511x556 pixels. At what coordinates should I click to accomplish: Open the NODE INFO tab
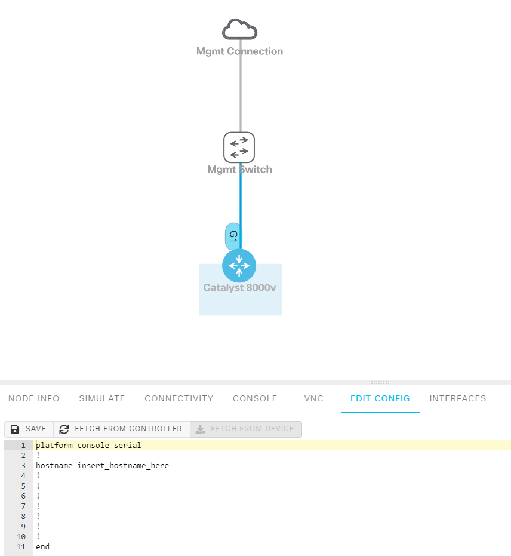(x=34, y=398)
